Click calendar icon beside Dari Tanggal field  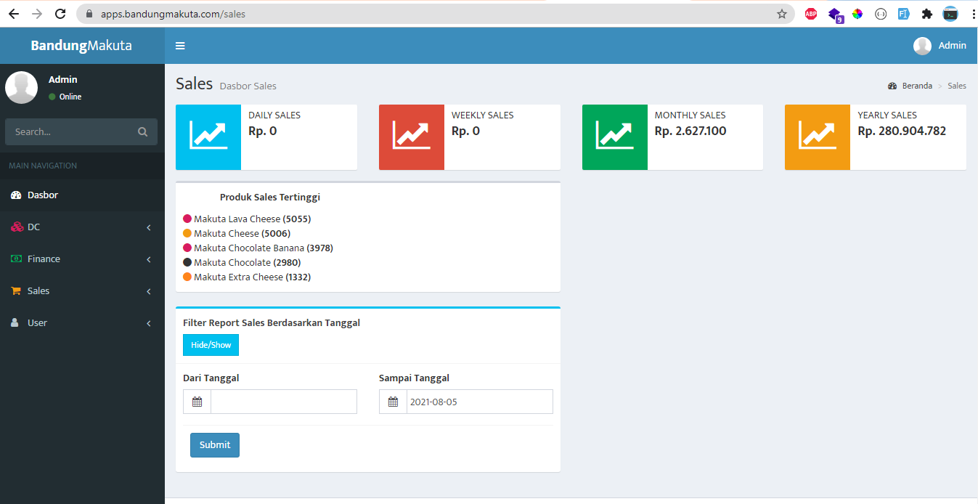pos(197,402)
